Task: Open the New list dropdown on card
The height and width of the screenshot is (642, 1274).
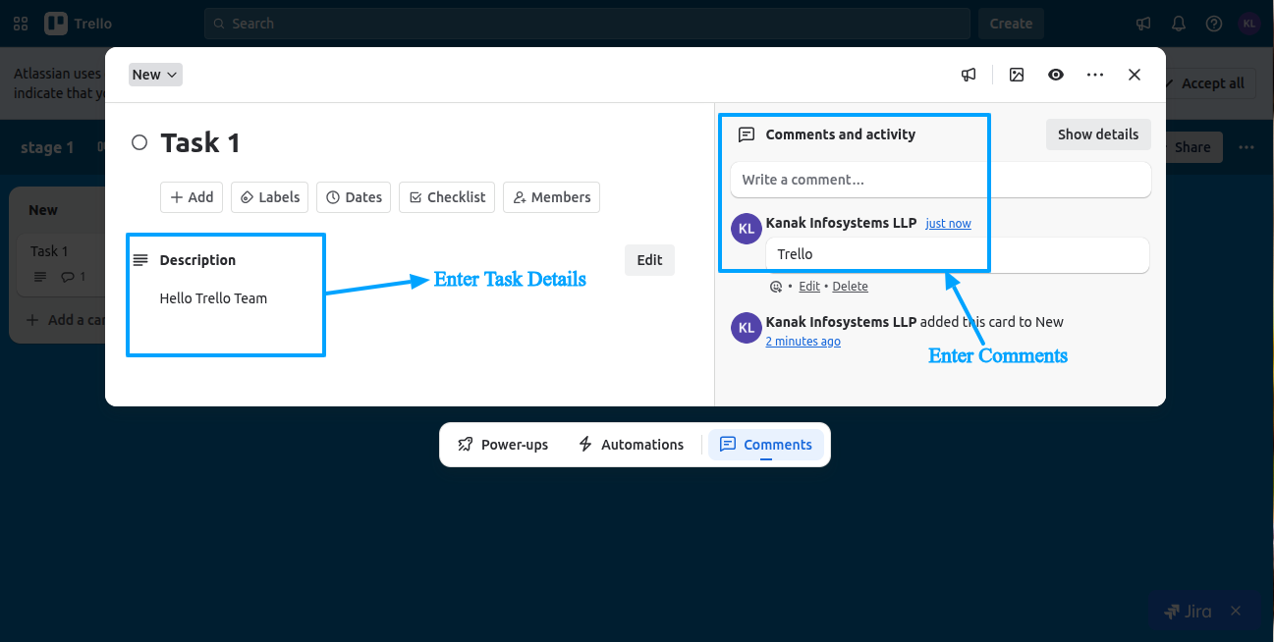Action: click(155, 75)
